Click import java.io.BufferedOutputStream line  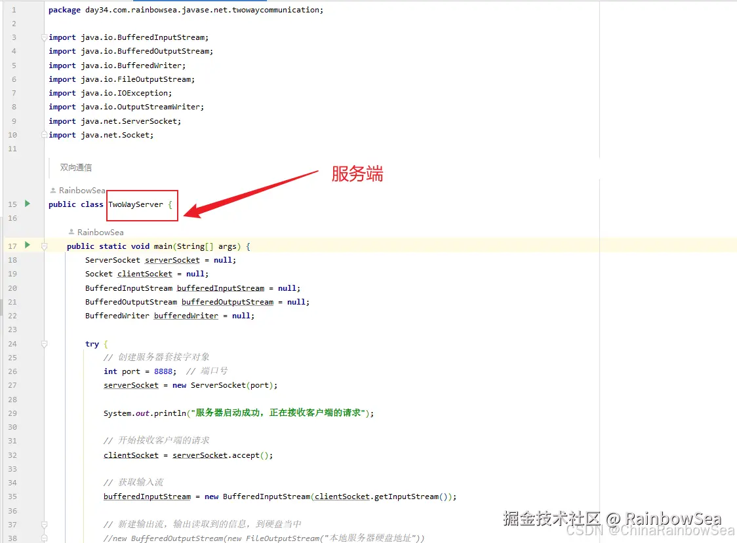(x=130, y=51)
